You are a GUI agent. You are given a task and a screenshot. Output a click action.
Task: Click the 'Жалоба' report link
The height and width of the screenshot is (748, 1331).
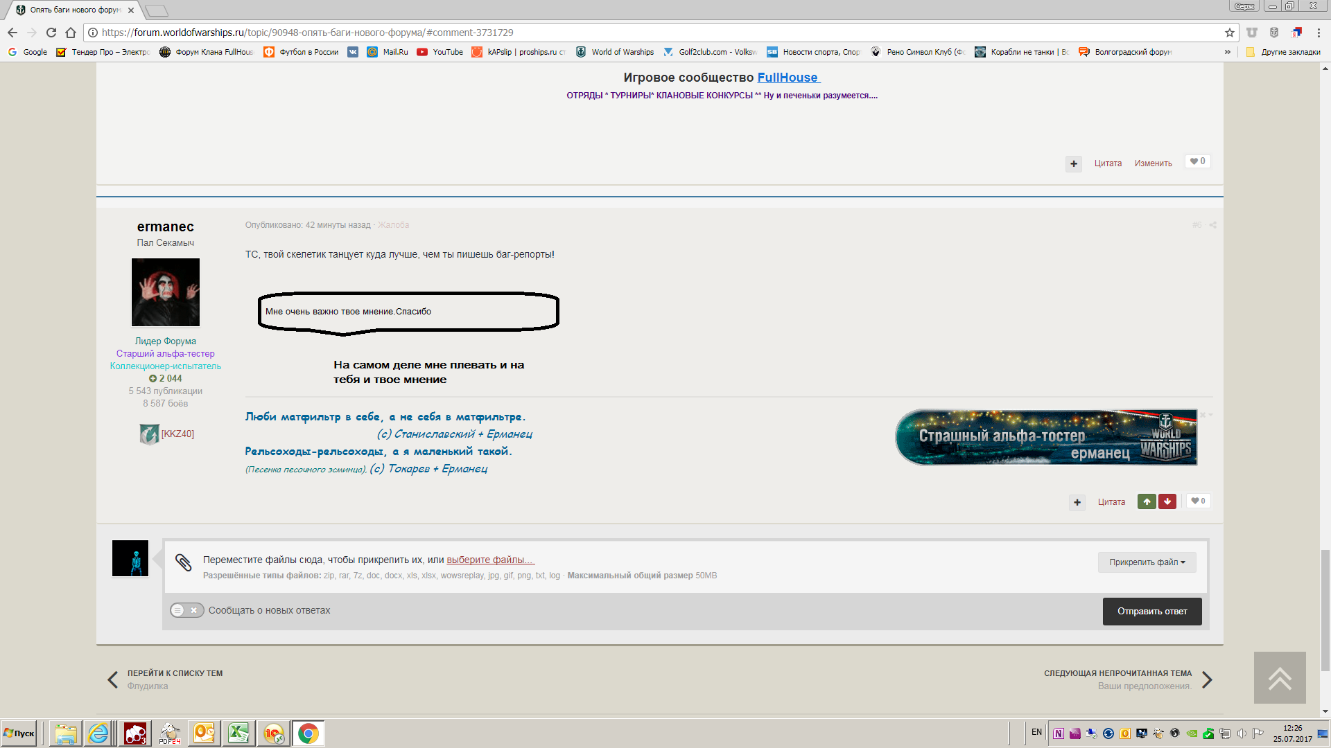[393, 225]
